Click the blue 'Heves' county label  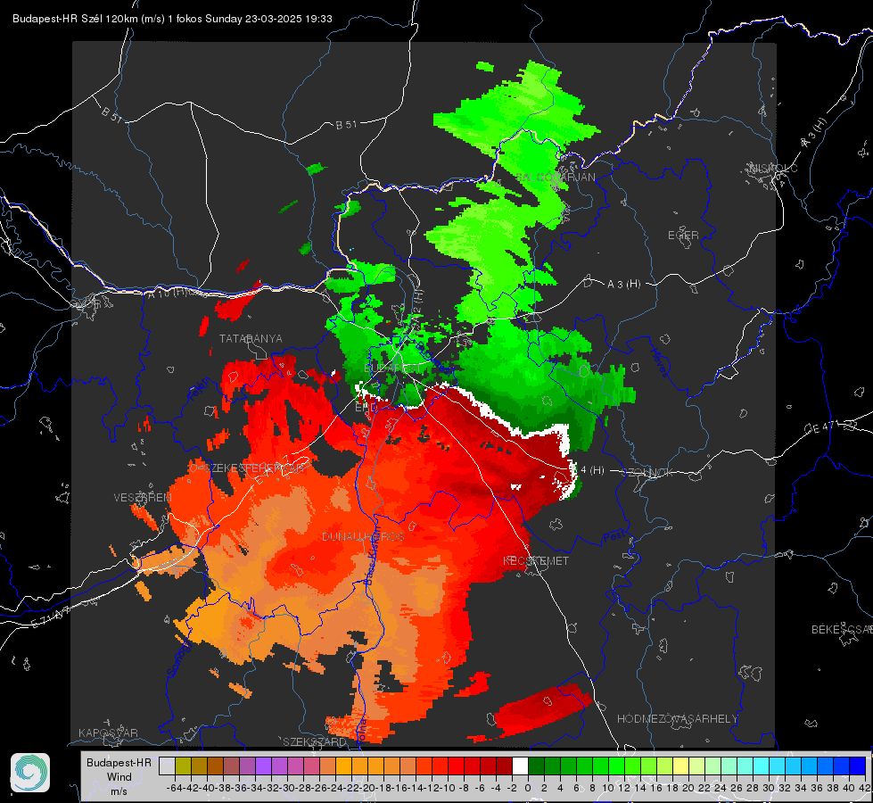659,362
